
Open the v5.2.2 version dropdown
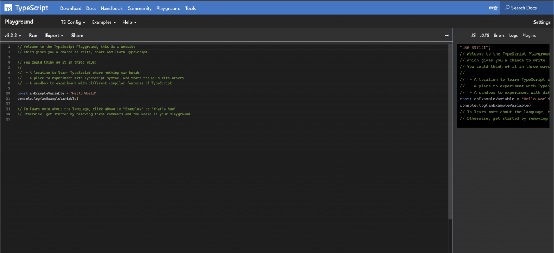[13, 35]
